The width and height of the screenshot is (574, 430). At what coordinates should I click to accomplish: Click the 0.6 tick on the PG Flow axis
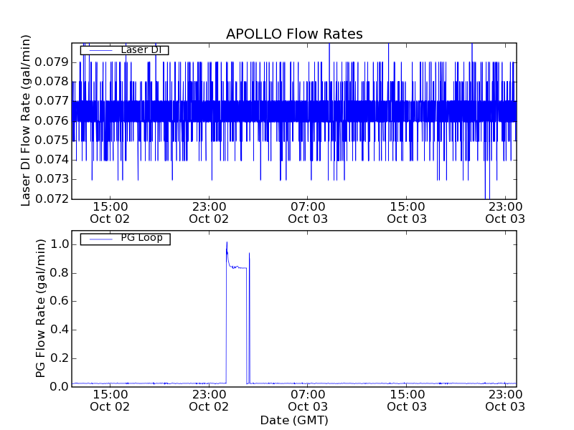60,301
